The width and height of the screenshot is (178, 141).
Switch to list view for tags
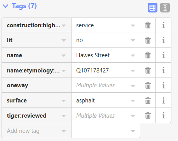click(152, 8)
